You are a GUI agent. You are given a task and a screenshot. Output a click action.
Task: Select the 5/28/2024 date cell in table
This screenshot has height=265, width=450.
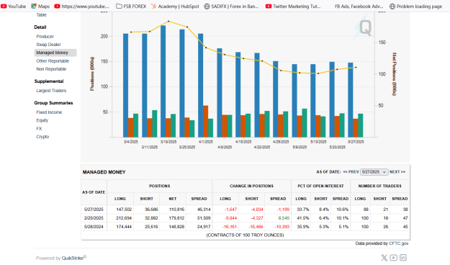(x=94, y=227)
